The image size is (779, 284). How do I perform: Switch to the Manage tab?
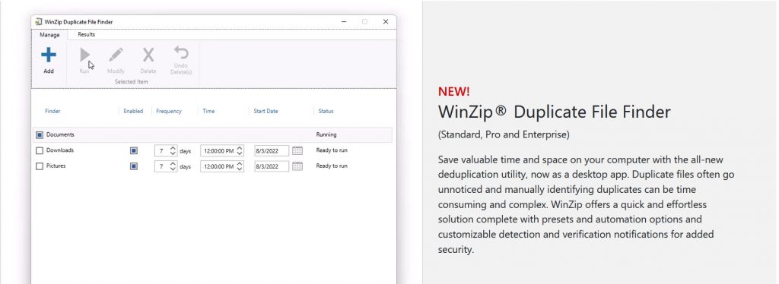49,35
